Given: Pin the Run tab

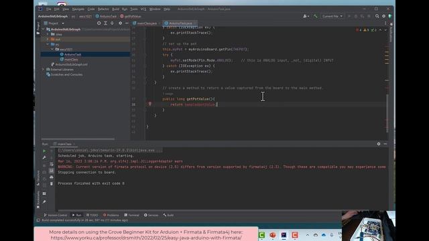Looking at the screenshot, I should tap(44, 202).
